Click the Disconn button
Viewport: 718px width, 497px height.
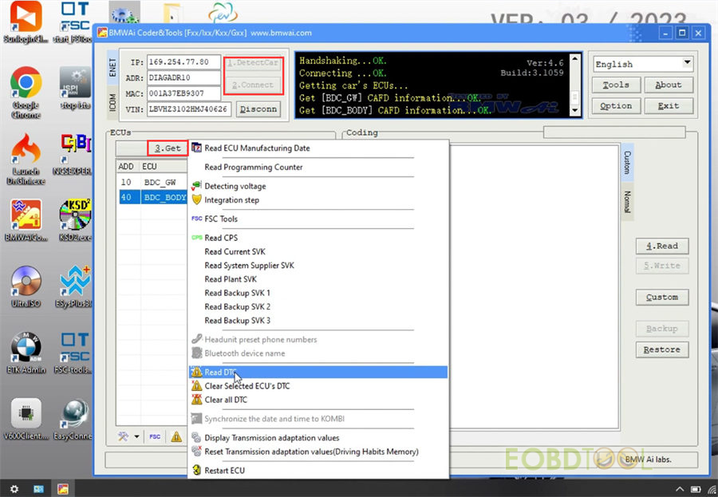coord(258,109)
